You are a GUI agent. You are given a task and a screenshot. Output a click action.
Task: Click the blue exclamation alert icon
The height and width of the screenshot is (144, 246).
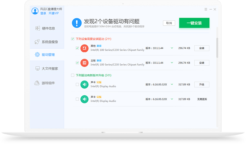(77, 23)
